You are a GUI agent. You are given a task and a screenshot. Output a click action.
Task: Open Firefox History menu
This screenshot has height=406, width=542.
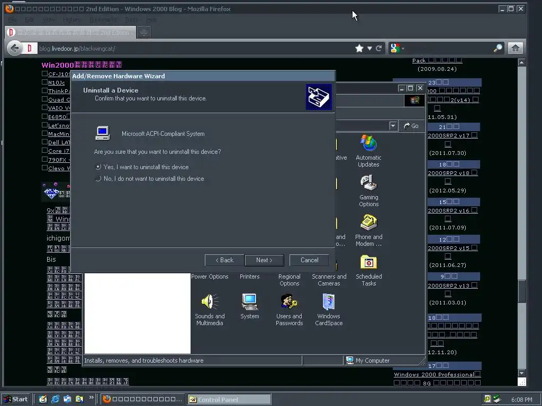click(71, 20)
